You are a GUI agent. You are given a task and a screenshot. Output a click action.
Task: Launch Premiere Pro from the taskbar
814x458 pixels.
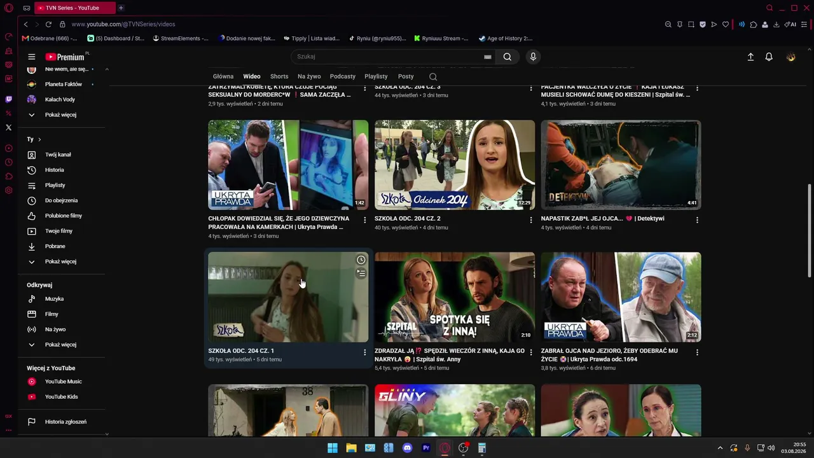tap(426, 448)
